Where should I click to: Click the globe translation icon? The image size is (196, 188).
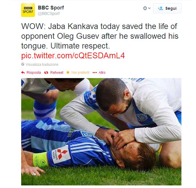23,64
